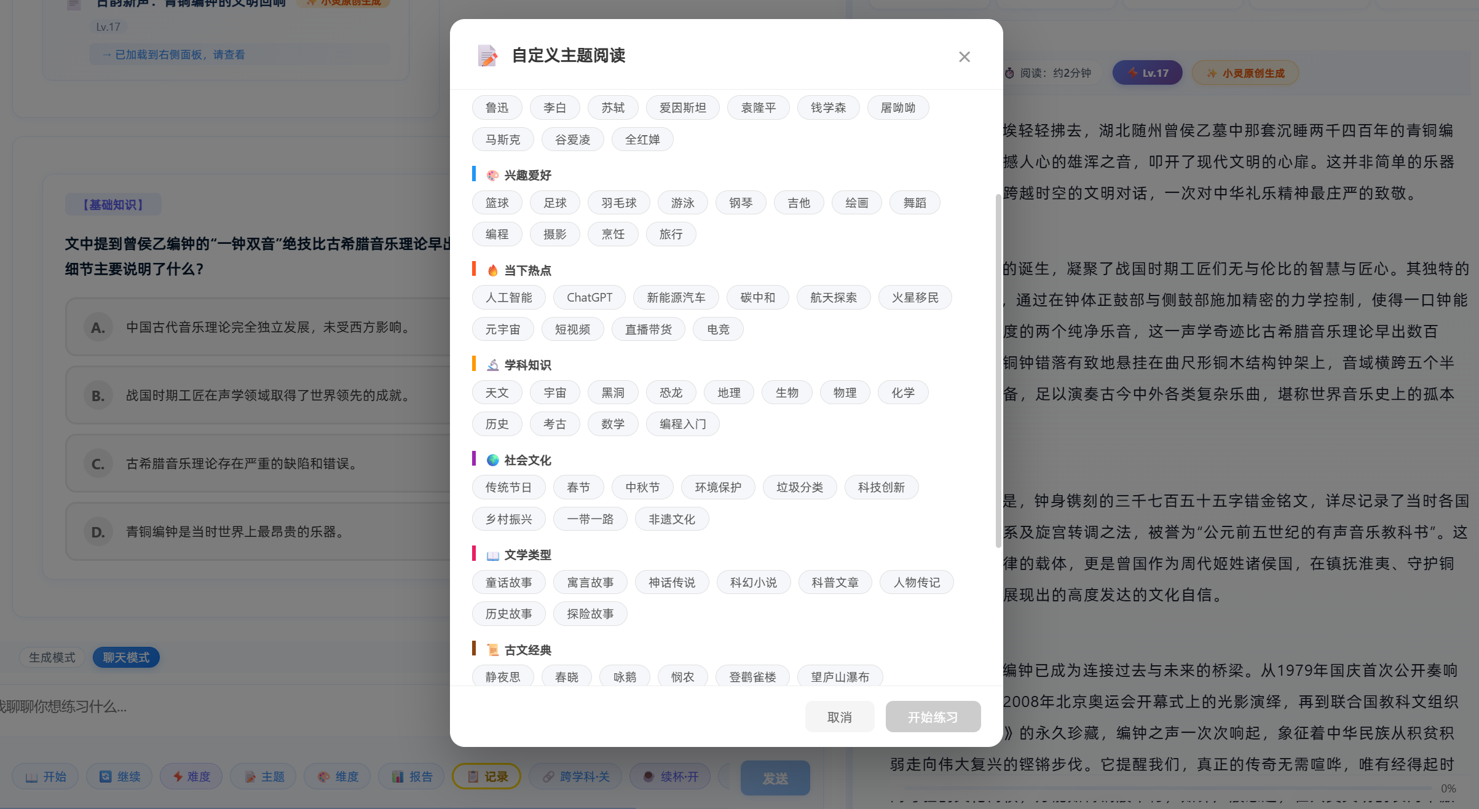Viewport: 1479px width, 809px height.
Task: Choose answer option B
Action: (x=258, y=396)
